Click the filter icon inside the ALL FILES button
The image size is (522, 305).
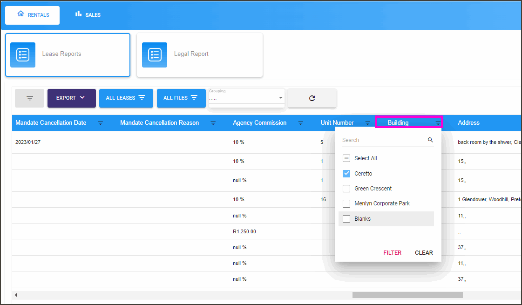(195, 98)
